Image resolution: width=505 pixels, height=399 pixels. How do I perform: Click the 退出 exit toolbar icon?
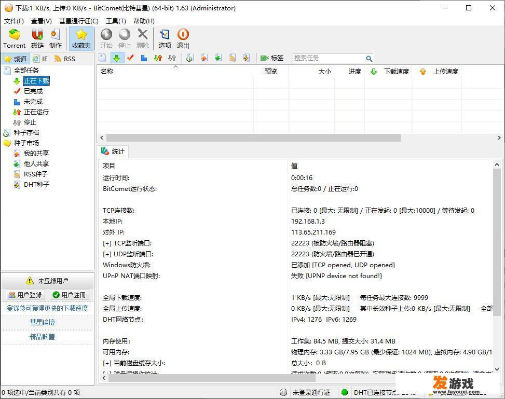(x=183, y=38)
